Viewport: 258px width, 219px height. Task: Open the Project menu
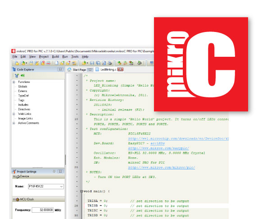pos(44,57)
